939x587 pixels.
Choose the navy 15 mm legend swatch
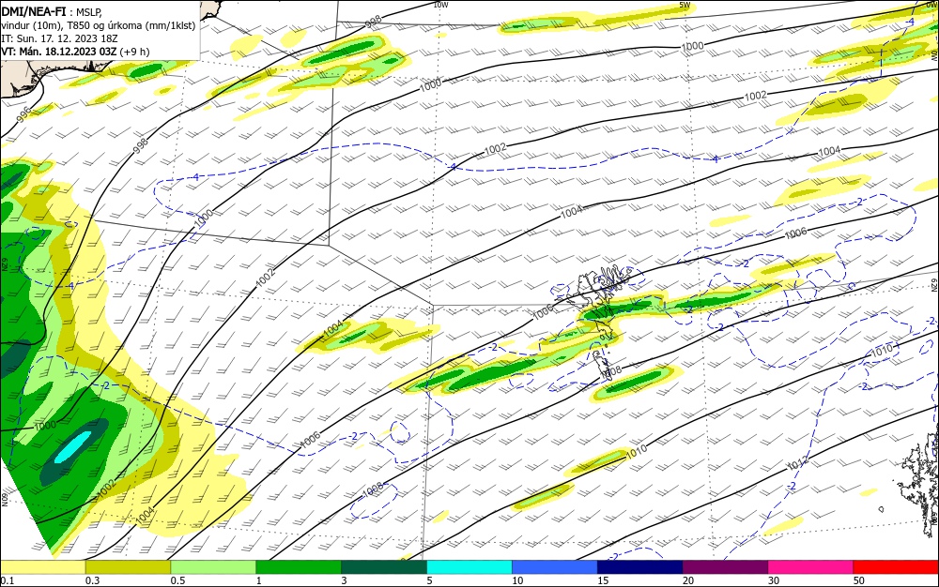point(640,567)
